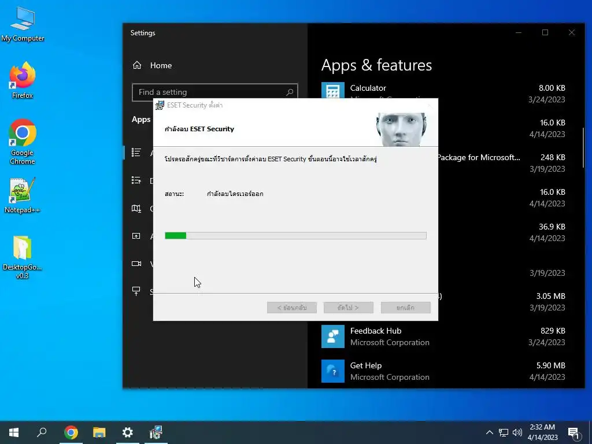This screenshot has height=444, width=592.
Task: Click the 829 KB Feedback Hub size
Action: pyautogui.click(x=553, y=331)
